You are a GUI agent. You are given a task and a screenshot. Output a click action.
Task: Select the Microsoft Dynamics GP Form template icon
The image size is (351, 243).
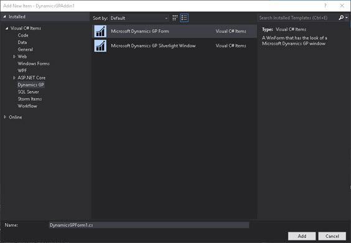pyautogui.click(x=100, y=31)
